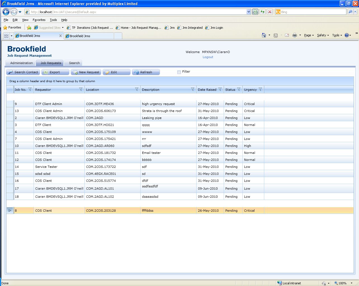Open the File menu
Viewport: 359px width, 286px height.
[6, 20]
